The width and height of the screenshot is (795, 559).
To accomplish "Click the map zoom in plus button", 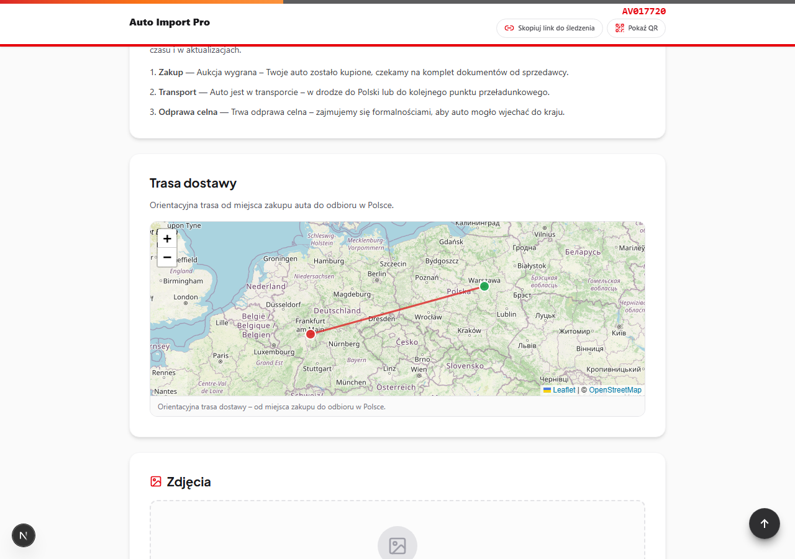I will [167, 239].
